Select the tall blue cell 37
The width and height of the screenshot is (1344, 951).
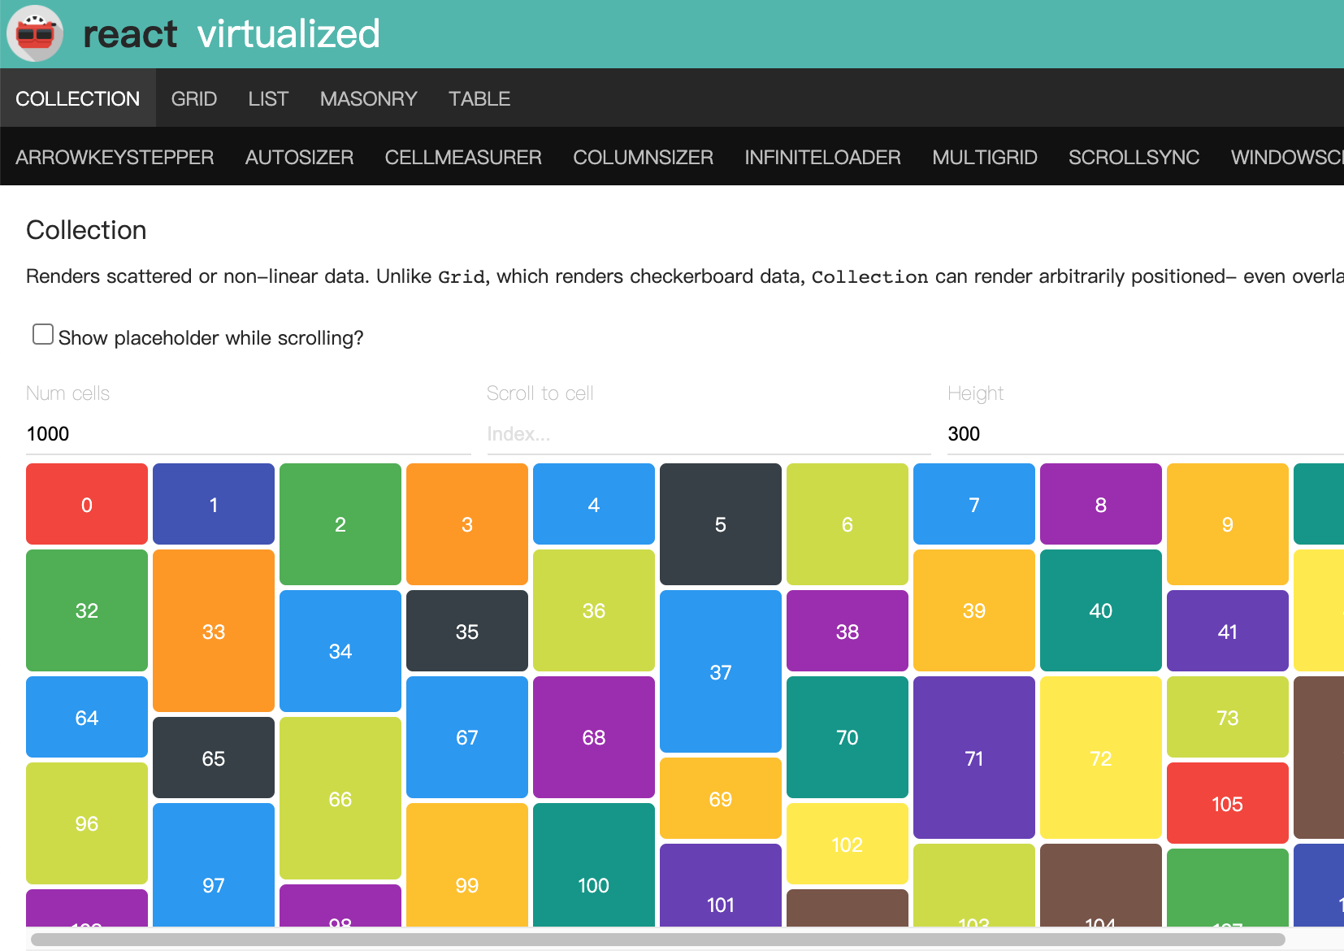[721, 671]
